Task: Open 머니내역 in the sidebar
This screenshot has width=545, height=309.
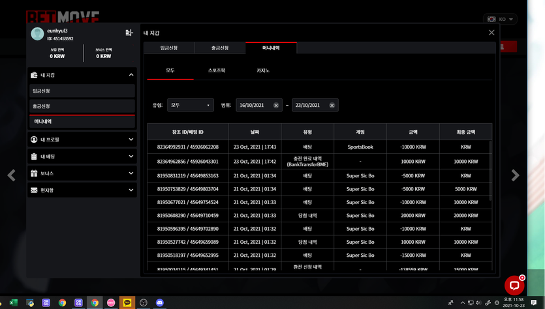Action: coord(82,121)
